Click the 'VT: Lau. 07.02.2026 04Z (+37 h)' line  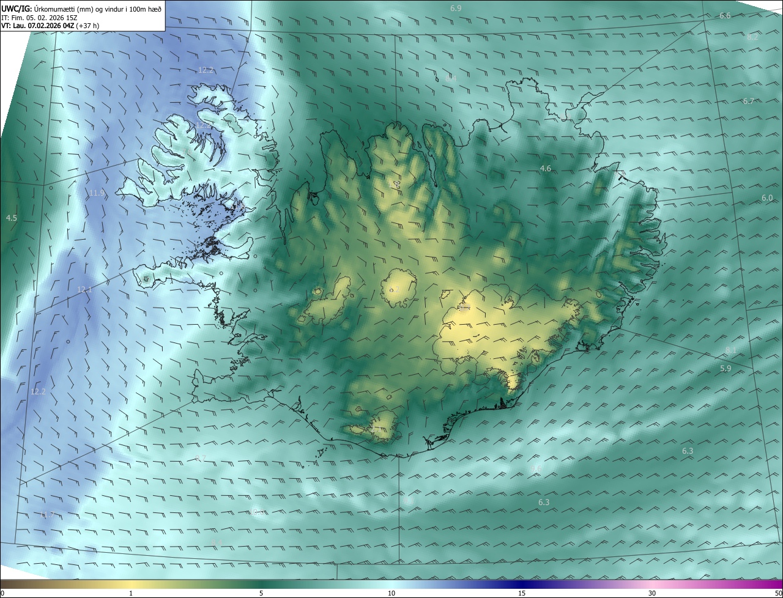pos(50,26)
